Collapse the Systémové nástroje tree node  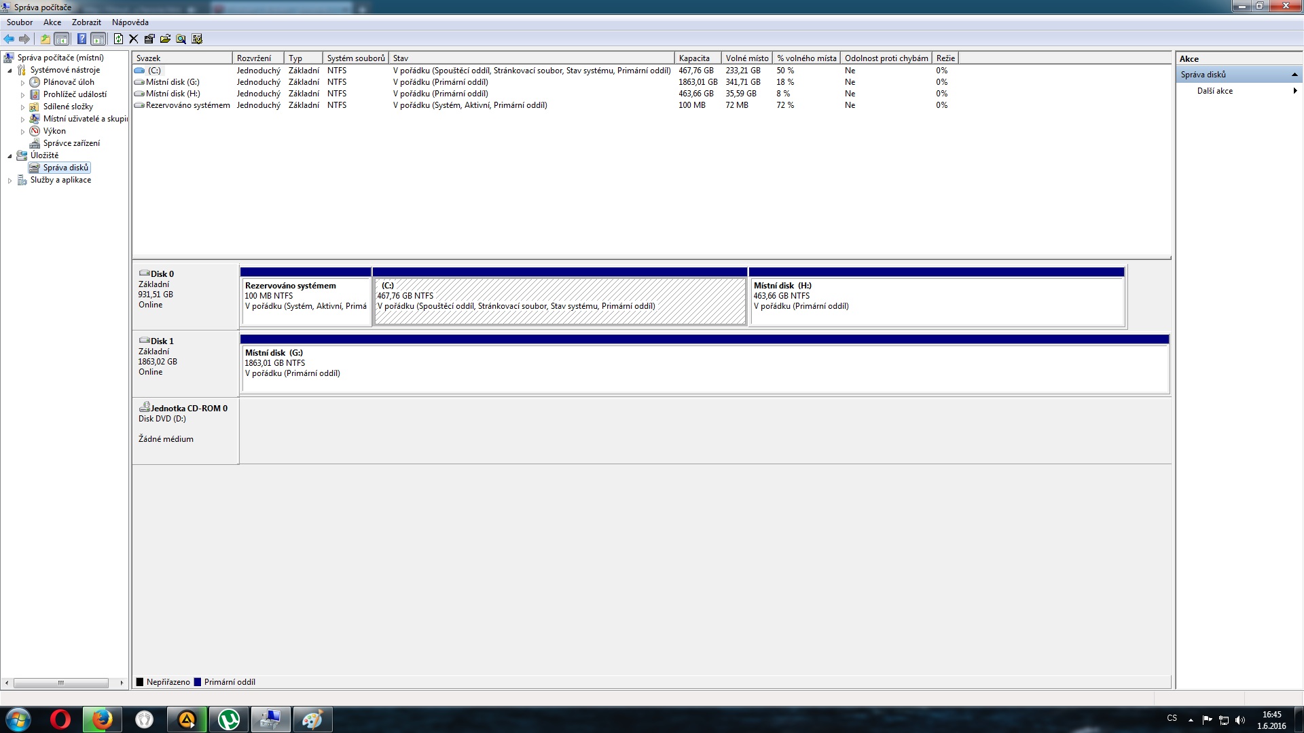10,71
